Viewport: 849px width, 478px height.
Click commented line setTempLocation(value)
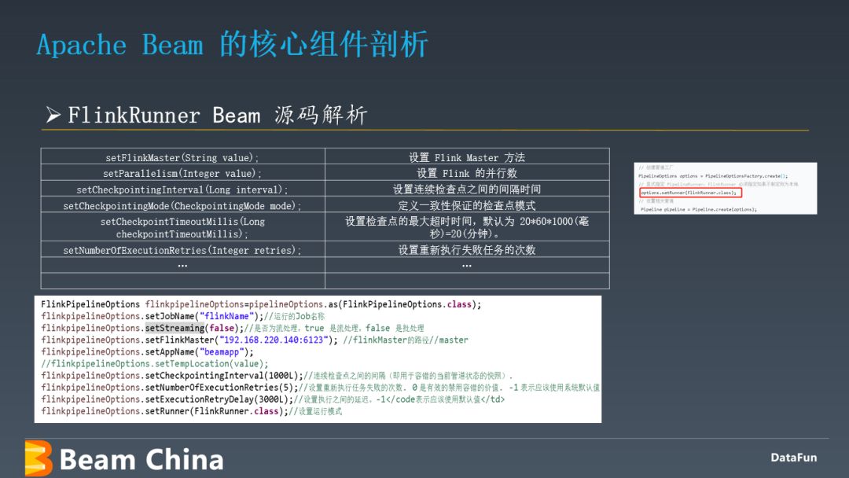[154, 364]
